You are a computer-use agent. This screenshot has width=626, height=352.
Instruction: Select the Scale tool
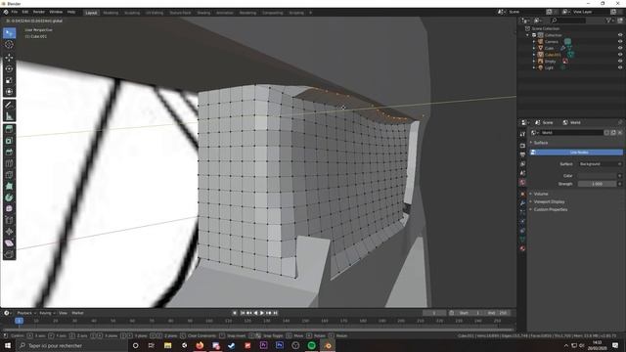click(x=9, y=80)
